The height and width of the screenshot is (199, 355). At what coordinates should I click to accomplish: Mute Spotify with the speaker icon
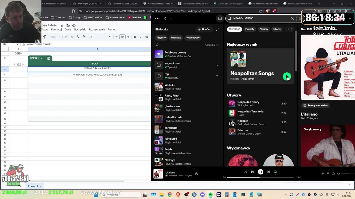click(338, 174)
